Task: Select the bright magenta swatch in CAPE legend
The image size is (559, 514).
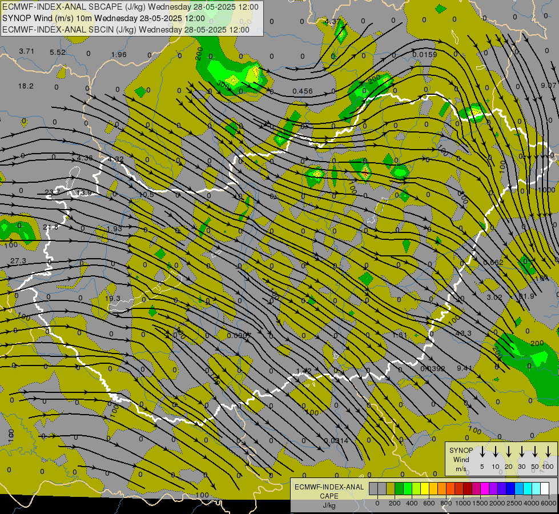Action: tap(485, 489)
